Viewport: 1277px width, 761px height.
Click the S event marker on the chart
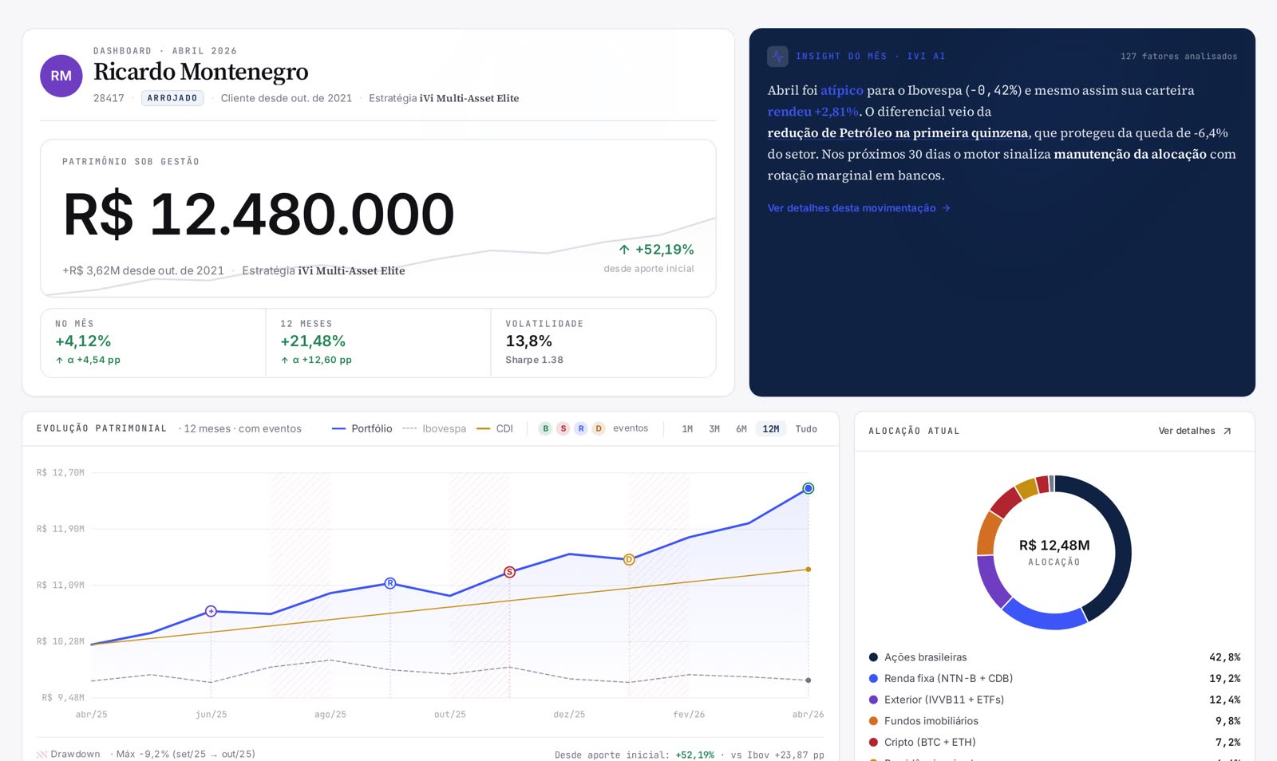tap(509, 572)
